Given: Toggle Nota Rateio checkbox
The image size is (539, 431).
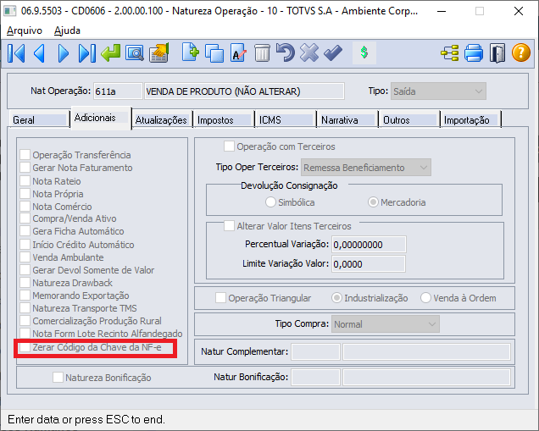Looking at the screenshot, I should (25, 181).
